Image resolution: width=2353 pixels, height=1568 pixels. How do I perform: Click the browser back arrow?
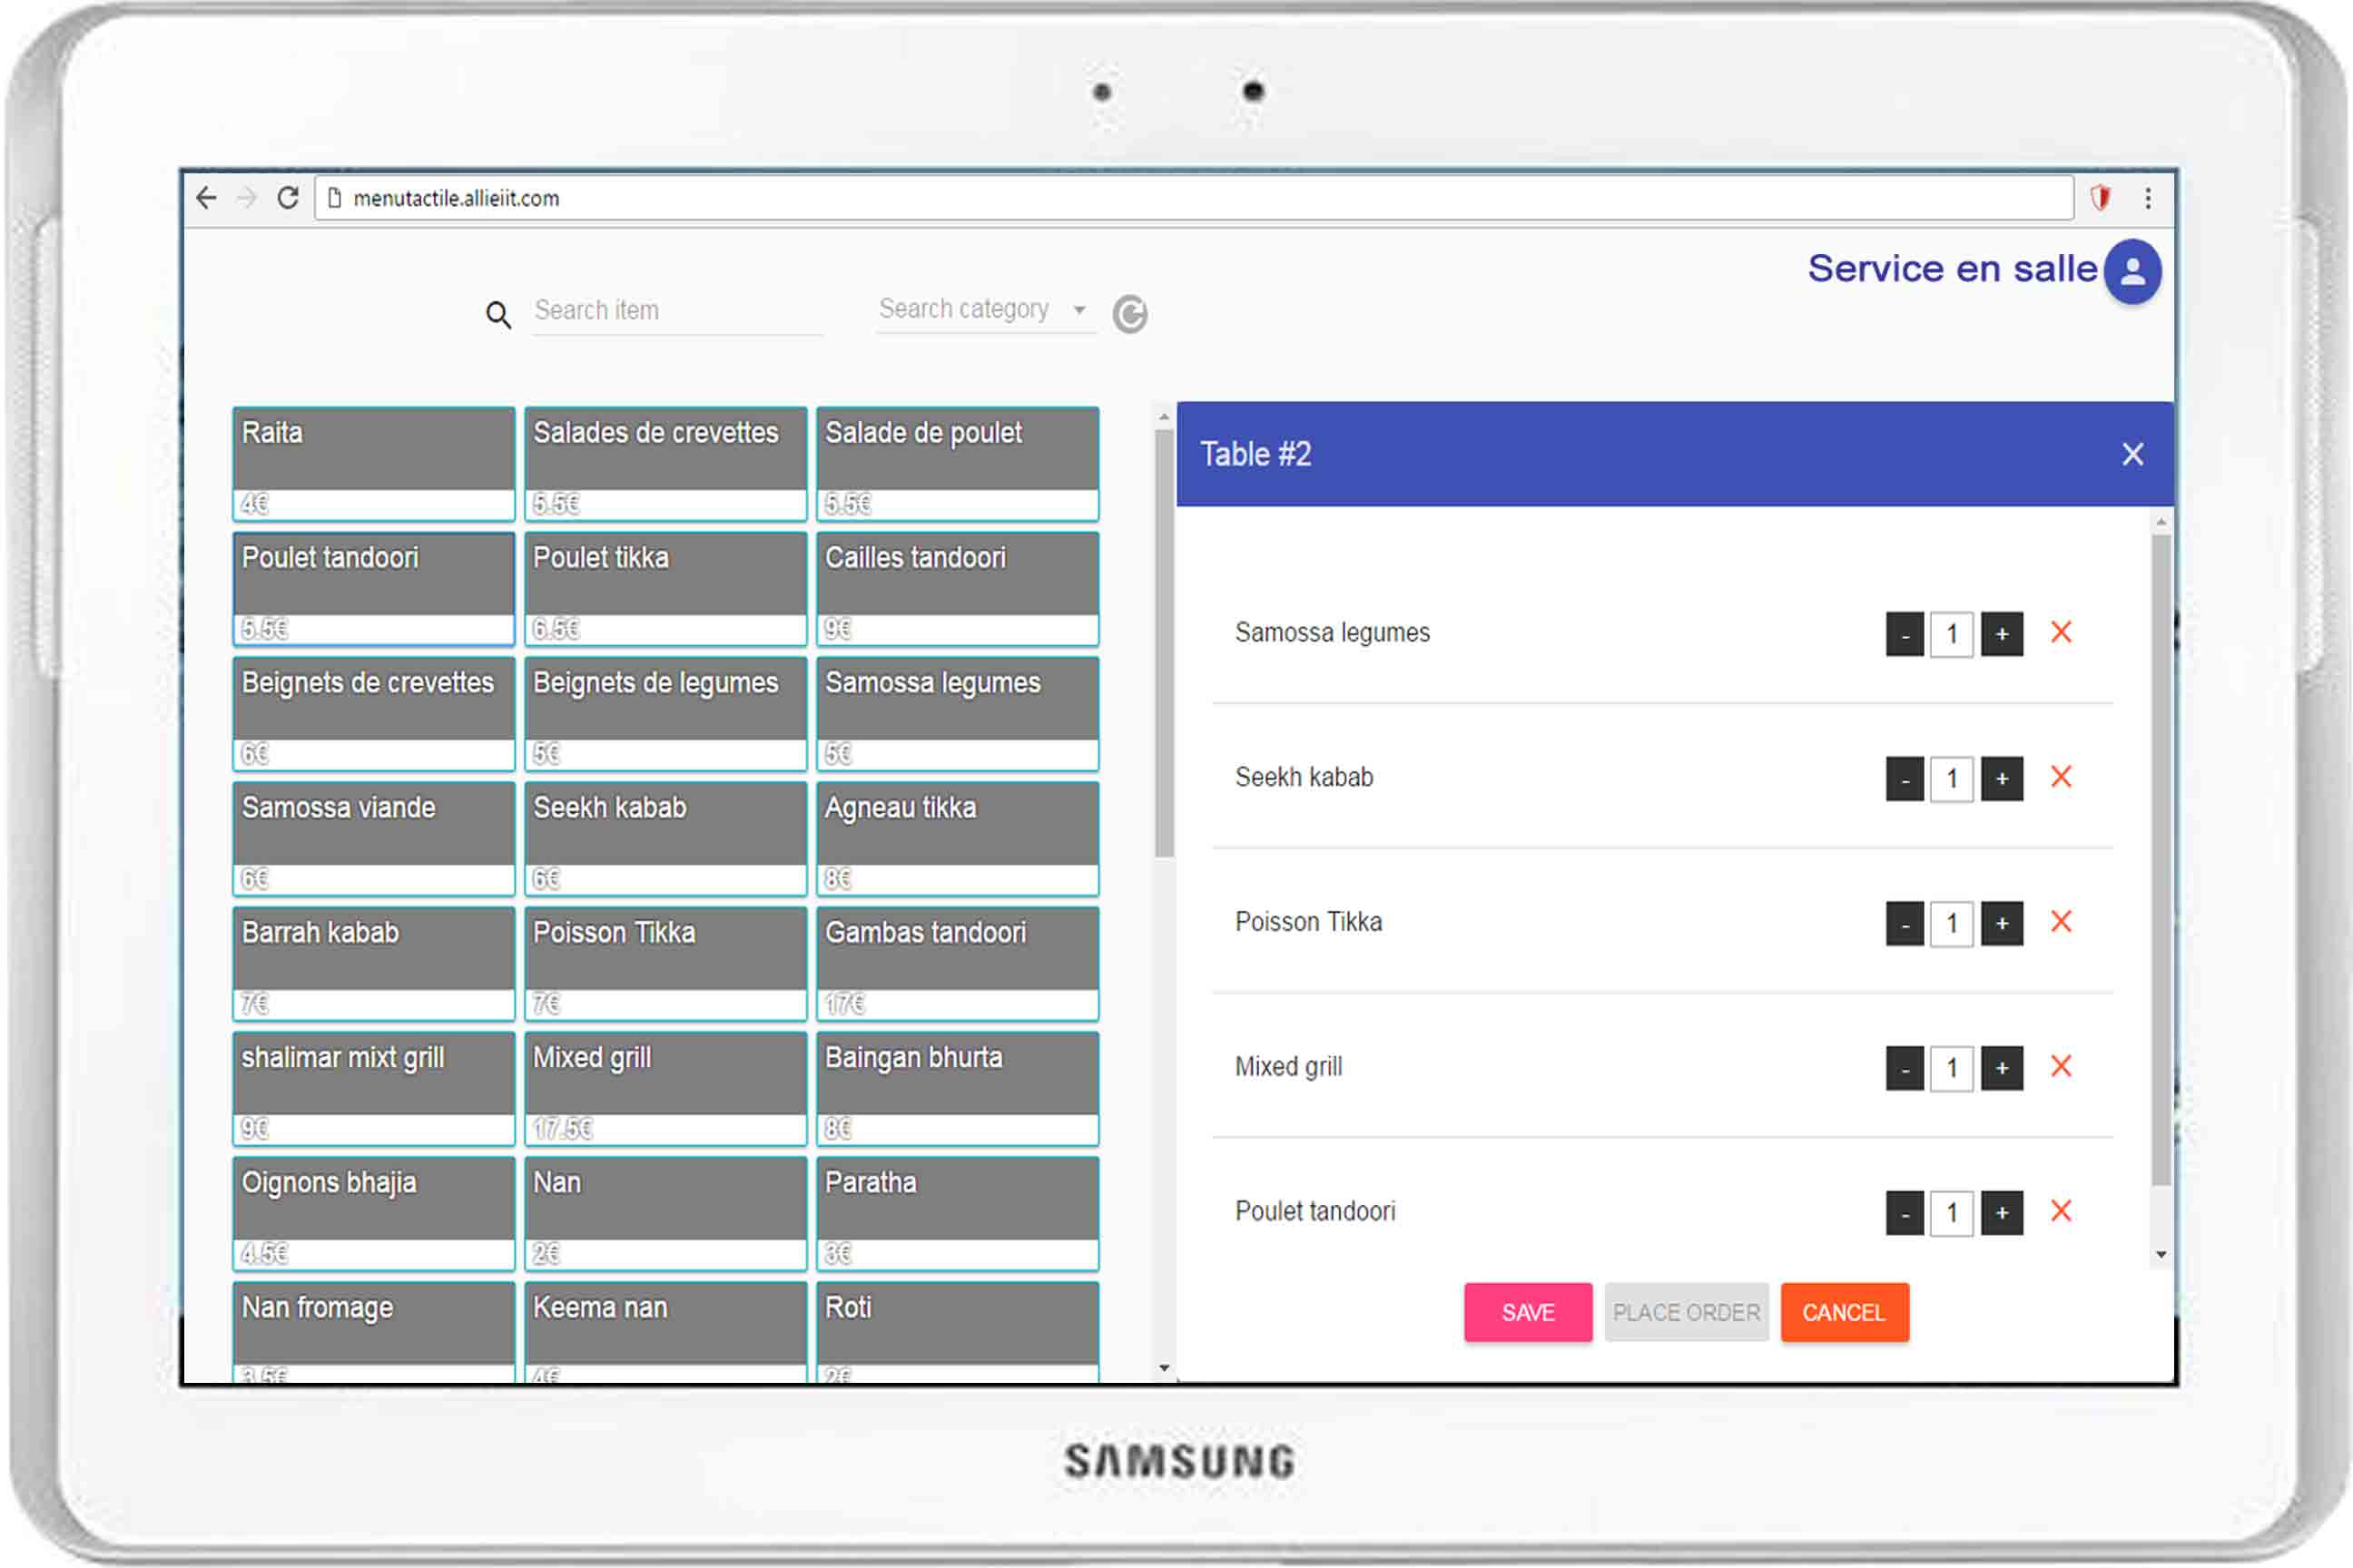207,198
